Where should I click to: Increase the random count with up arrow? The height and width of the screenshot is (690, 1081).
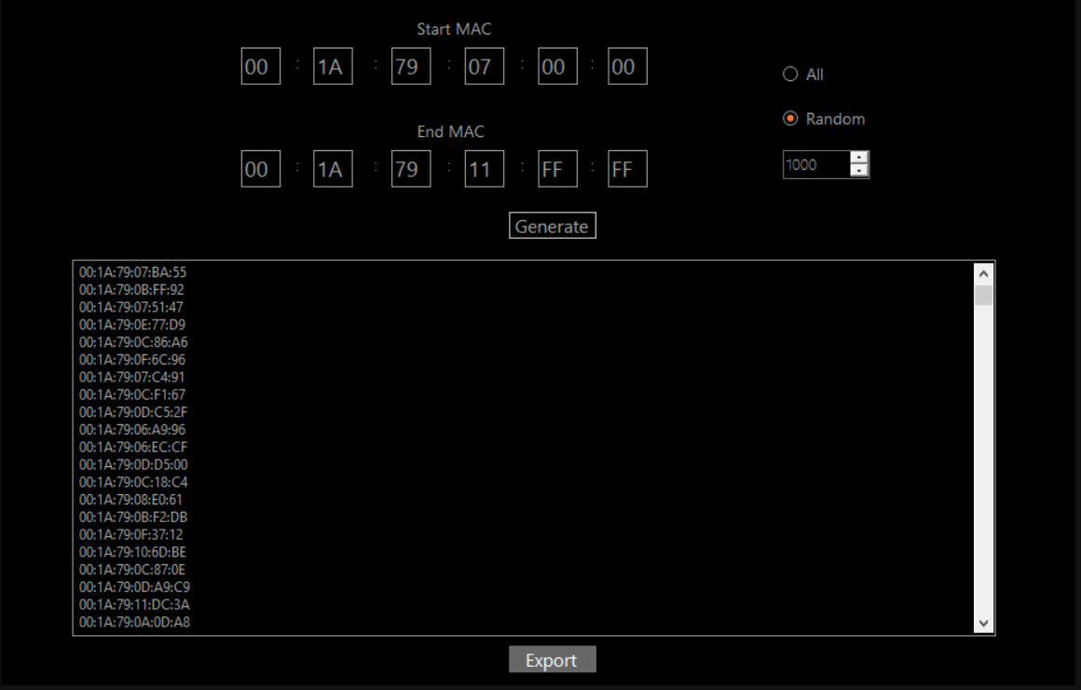coord(859,159)
